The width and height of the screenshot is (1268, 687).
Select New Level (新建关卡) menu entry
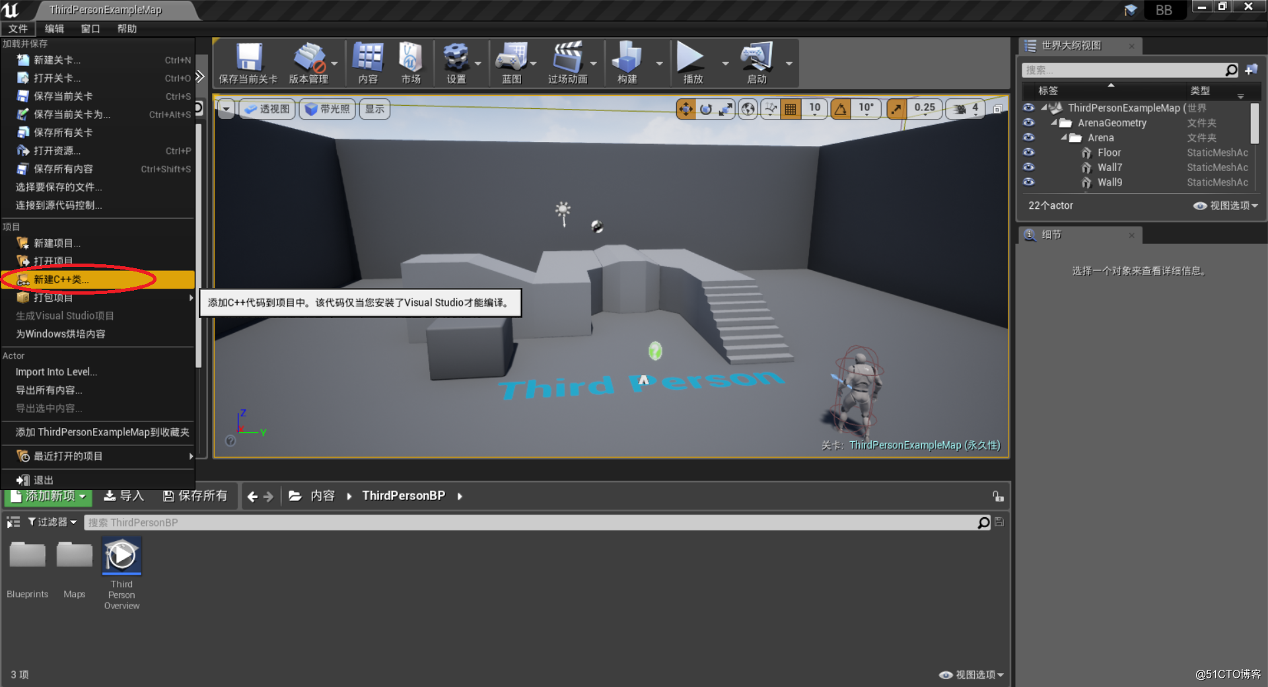click(98, 60)
